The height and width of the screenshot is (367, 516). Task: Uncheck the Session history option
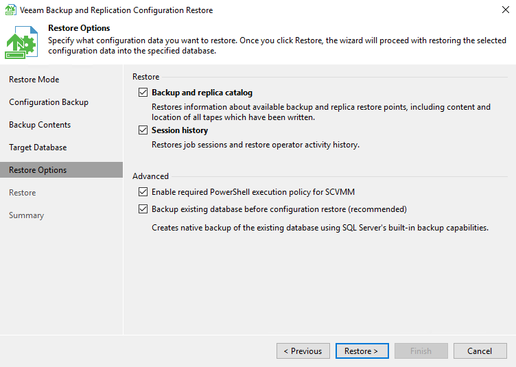click(x=143, y=130)
